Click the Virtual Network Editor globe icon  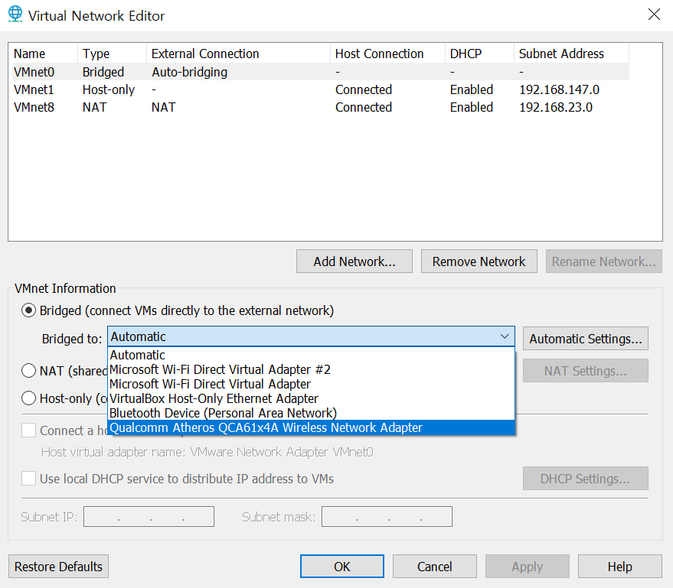[15, 14]
